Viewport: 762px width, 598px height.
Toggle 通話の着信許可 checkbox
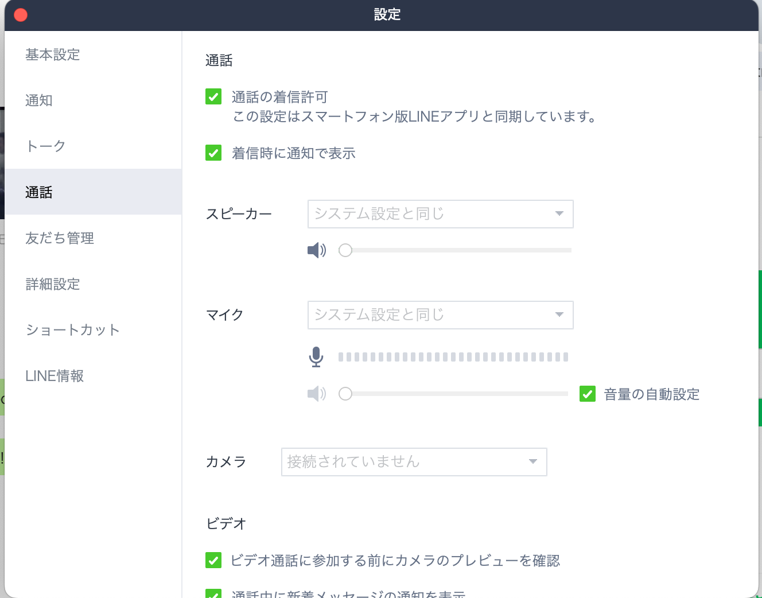point(213,96)
